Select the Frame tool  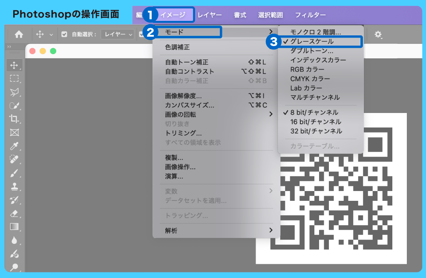(x=14, y=133)
